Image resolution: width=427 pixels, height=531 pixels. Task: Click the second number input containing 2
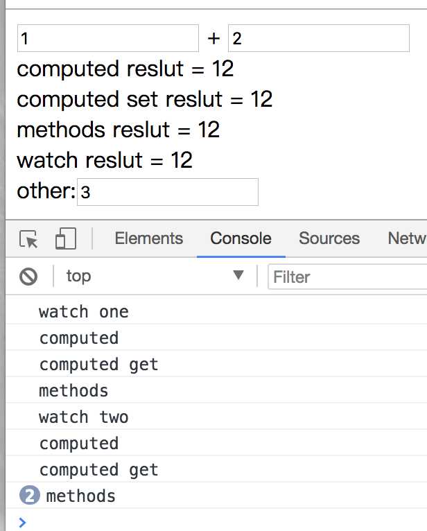point(319,38)
